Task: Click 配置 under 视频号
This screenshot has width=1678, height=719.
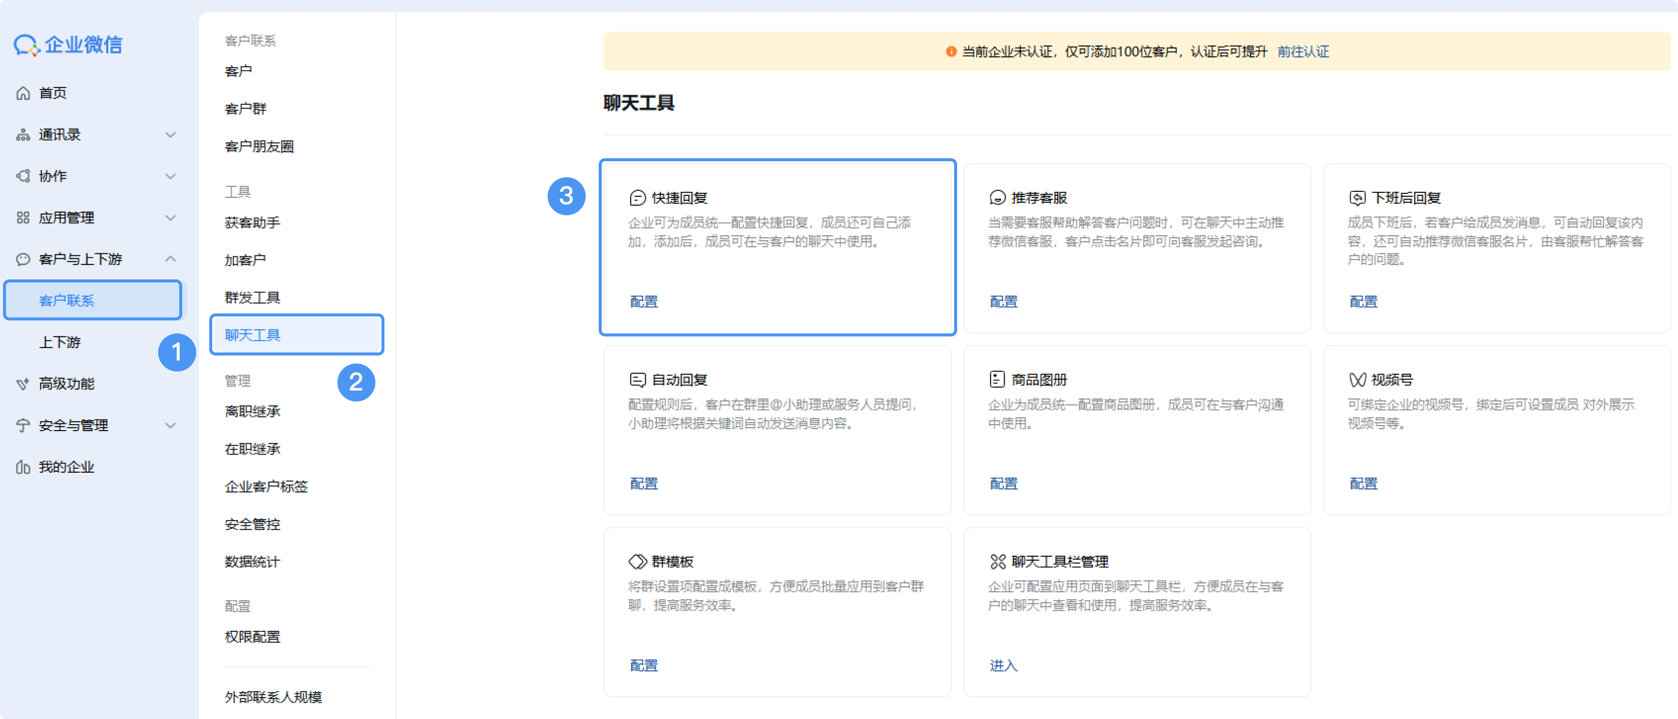Action: [1364, 483]
